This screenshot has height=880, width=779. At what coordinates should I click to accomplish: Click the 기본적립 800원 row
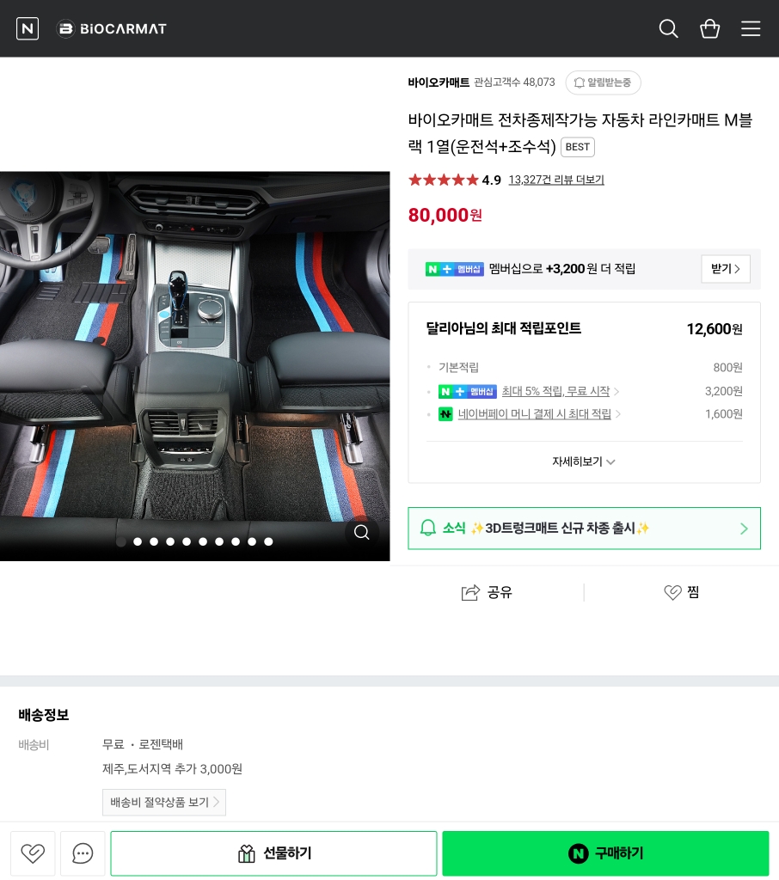[584, 368]
